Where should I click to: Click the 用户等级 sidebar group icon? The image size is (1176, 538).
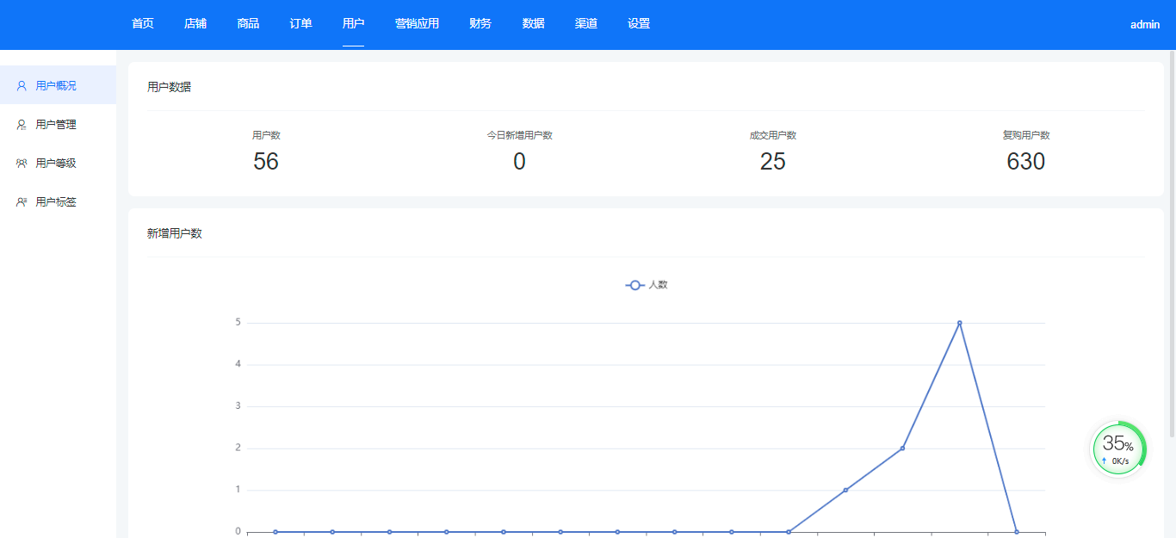point(22,164)
